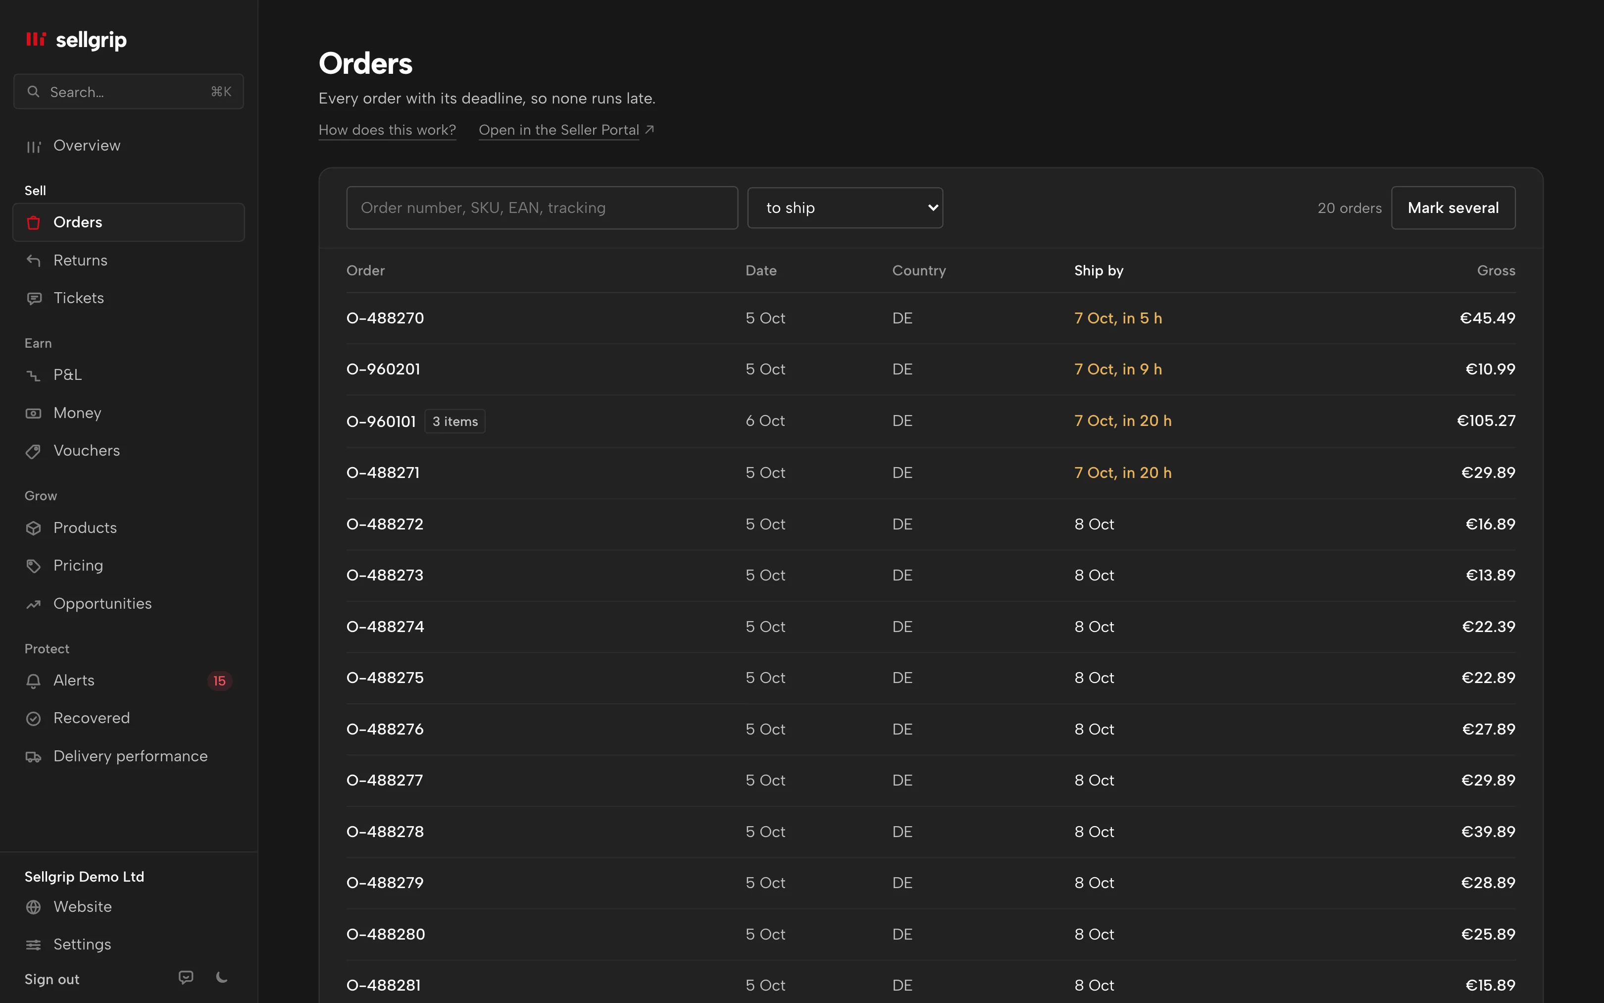
Task: Open order O-488276
Action: [385, 729]
